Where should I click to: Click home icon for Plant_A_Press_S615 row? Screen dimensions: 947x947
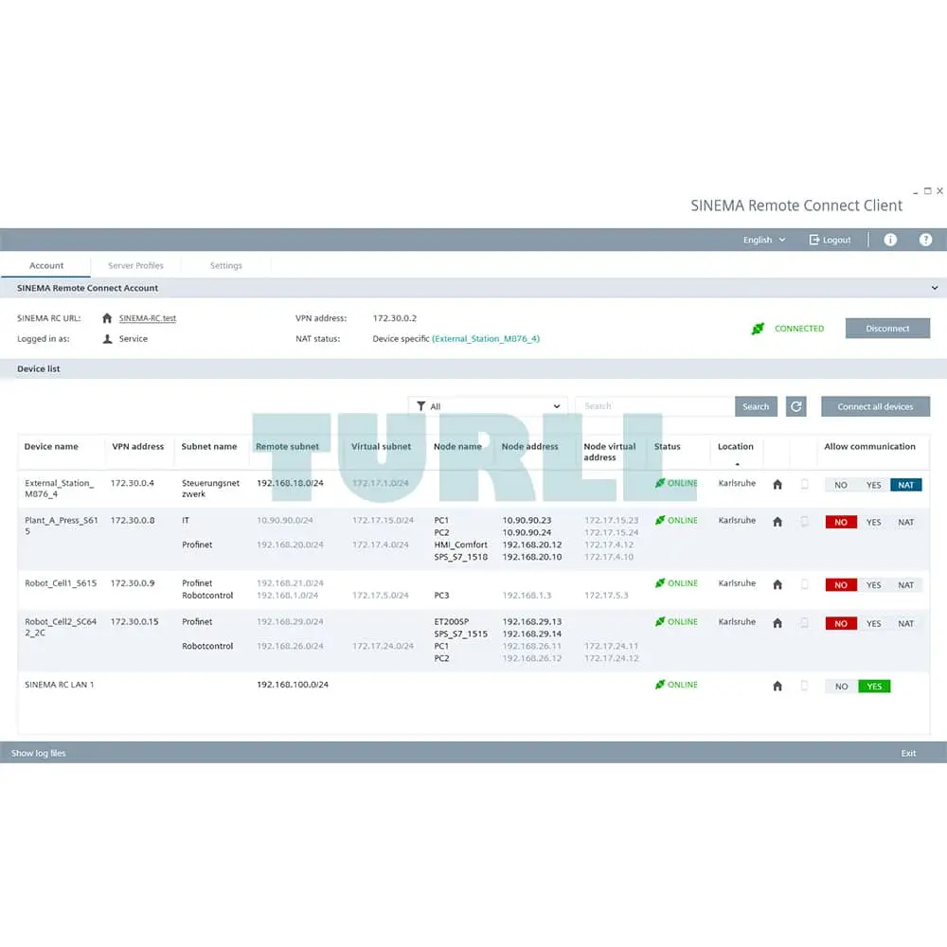(777, 522)
